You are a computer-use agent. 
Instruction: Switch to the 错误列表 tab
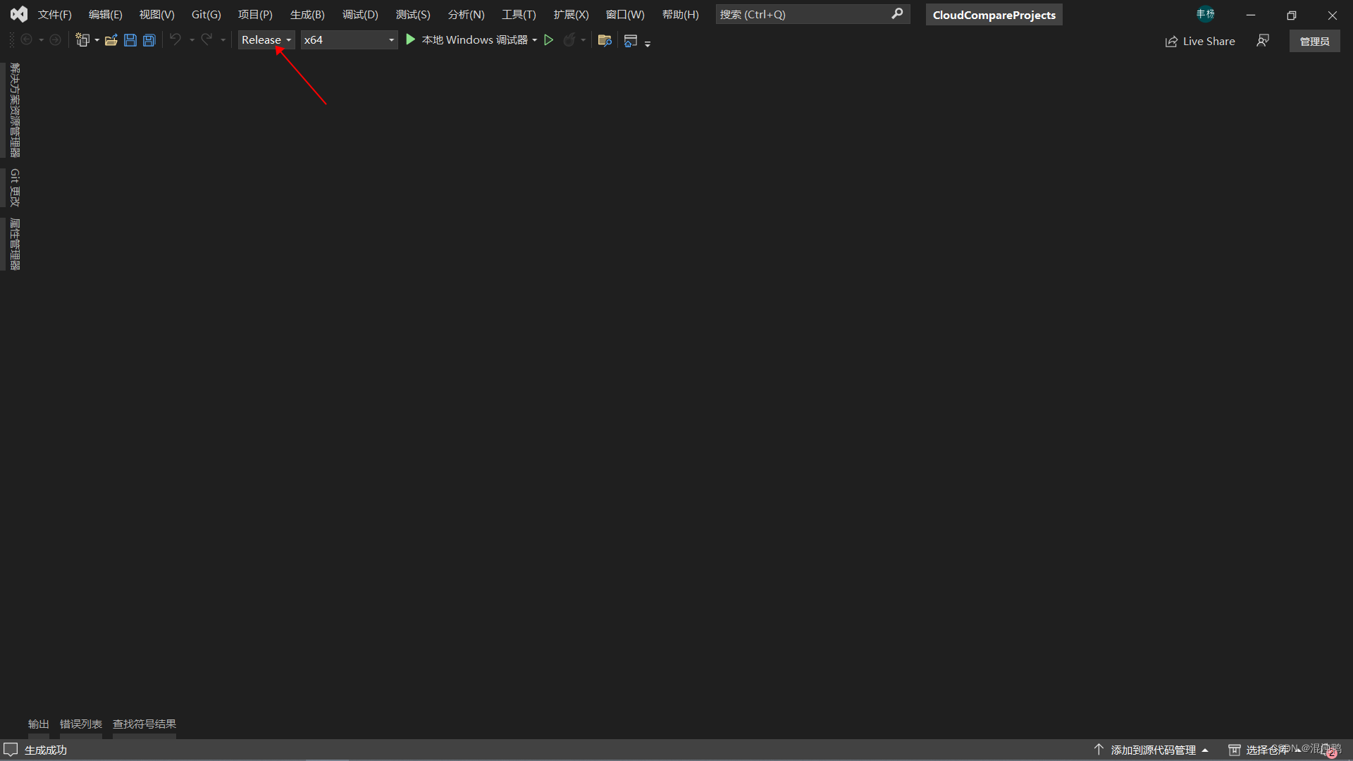coord(81,724)
